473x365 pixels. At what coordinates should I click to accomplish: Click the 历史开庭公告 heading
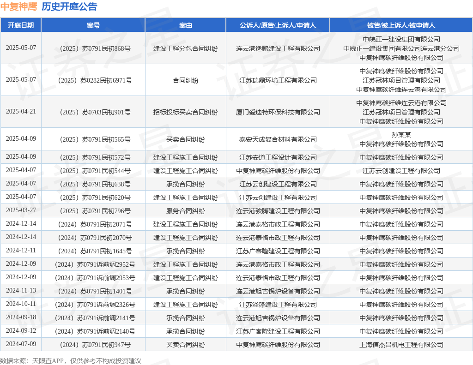pyautogui.click(x=69, y=6)
